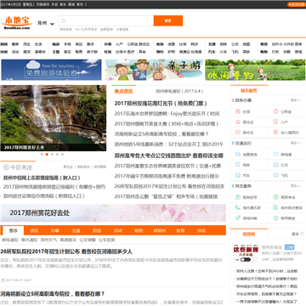Select the last carousel dot
306x306 pixels.
pos(62,155)
